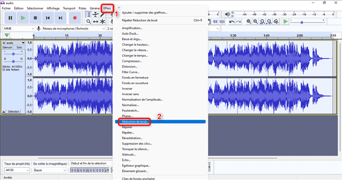Click the microphone icon beside the MME host

click(x=39, y=28)
